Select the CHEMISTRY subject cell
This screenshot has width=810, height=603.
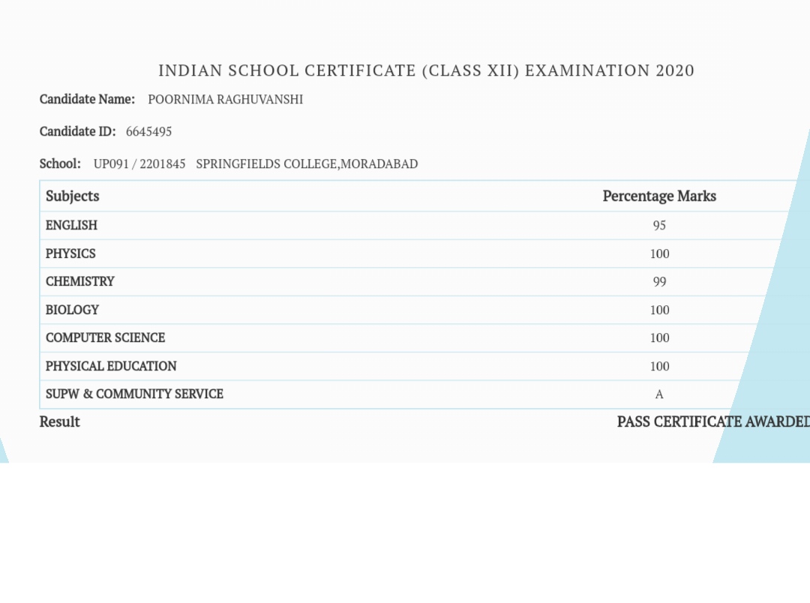pyautogui.click(x=80, y=281)
